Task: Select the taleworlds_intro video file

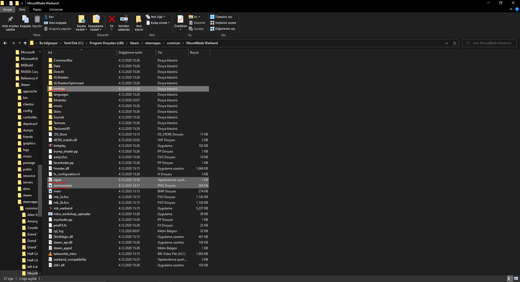Action: pyautogui.click(x=65, y=254)
